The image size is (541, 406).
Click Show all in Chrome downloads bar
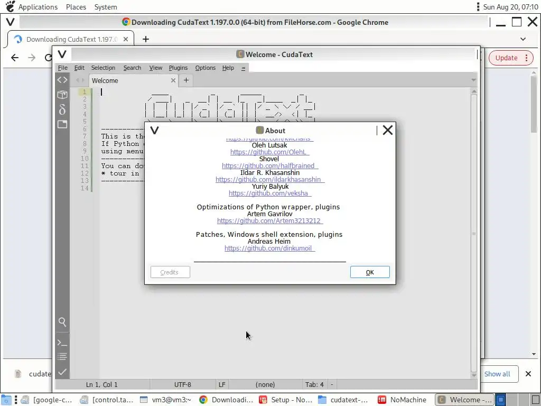click(x=497, y=374)
